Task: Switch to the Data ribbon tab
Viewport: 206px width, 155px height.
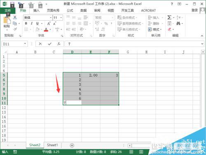Action: pyautogui.click(x=83, y=10)
